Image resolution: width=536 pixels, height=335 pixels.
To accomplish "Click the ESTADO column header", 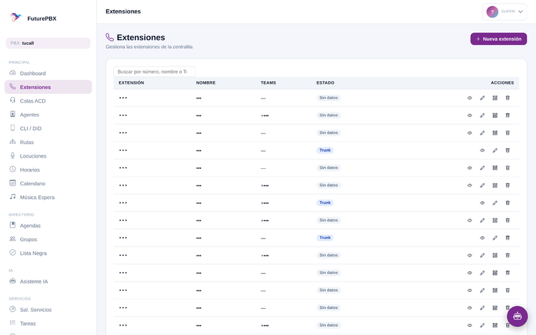I will tap(325, 82).
